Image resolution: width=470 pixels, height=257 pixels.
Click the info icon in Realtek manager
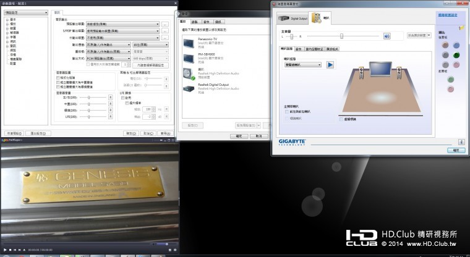pos(461,142)
